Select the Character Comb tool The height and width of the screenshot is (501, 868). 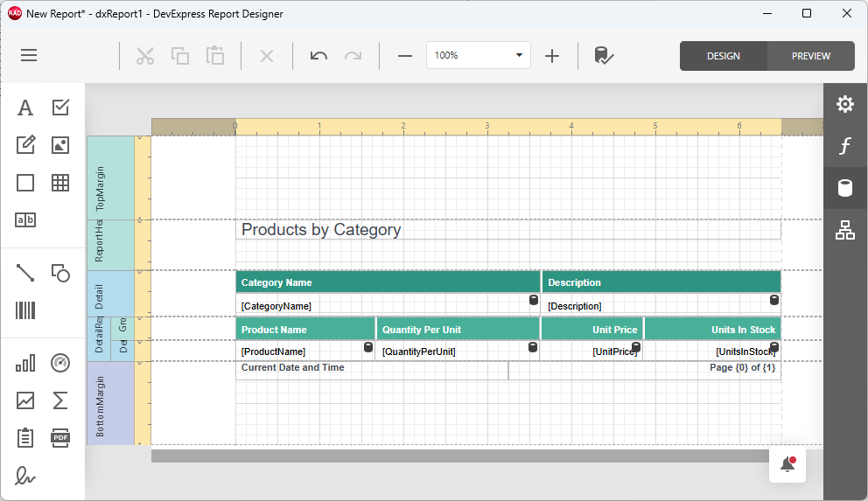[24, 220]
